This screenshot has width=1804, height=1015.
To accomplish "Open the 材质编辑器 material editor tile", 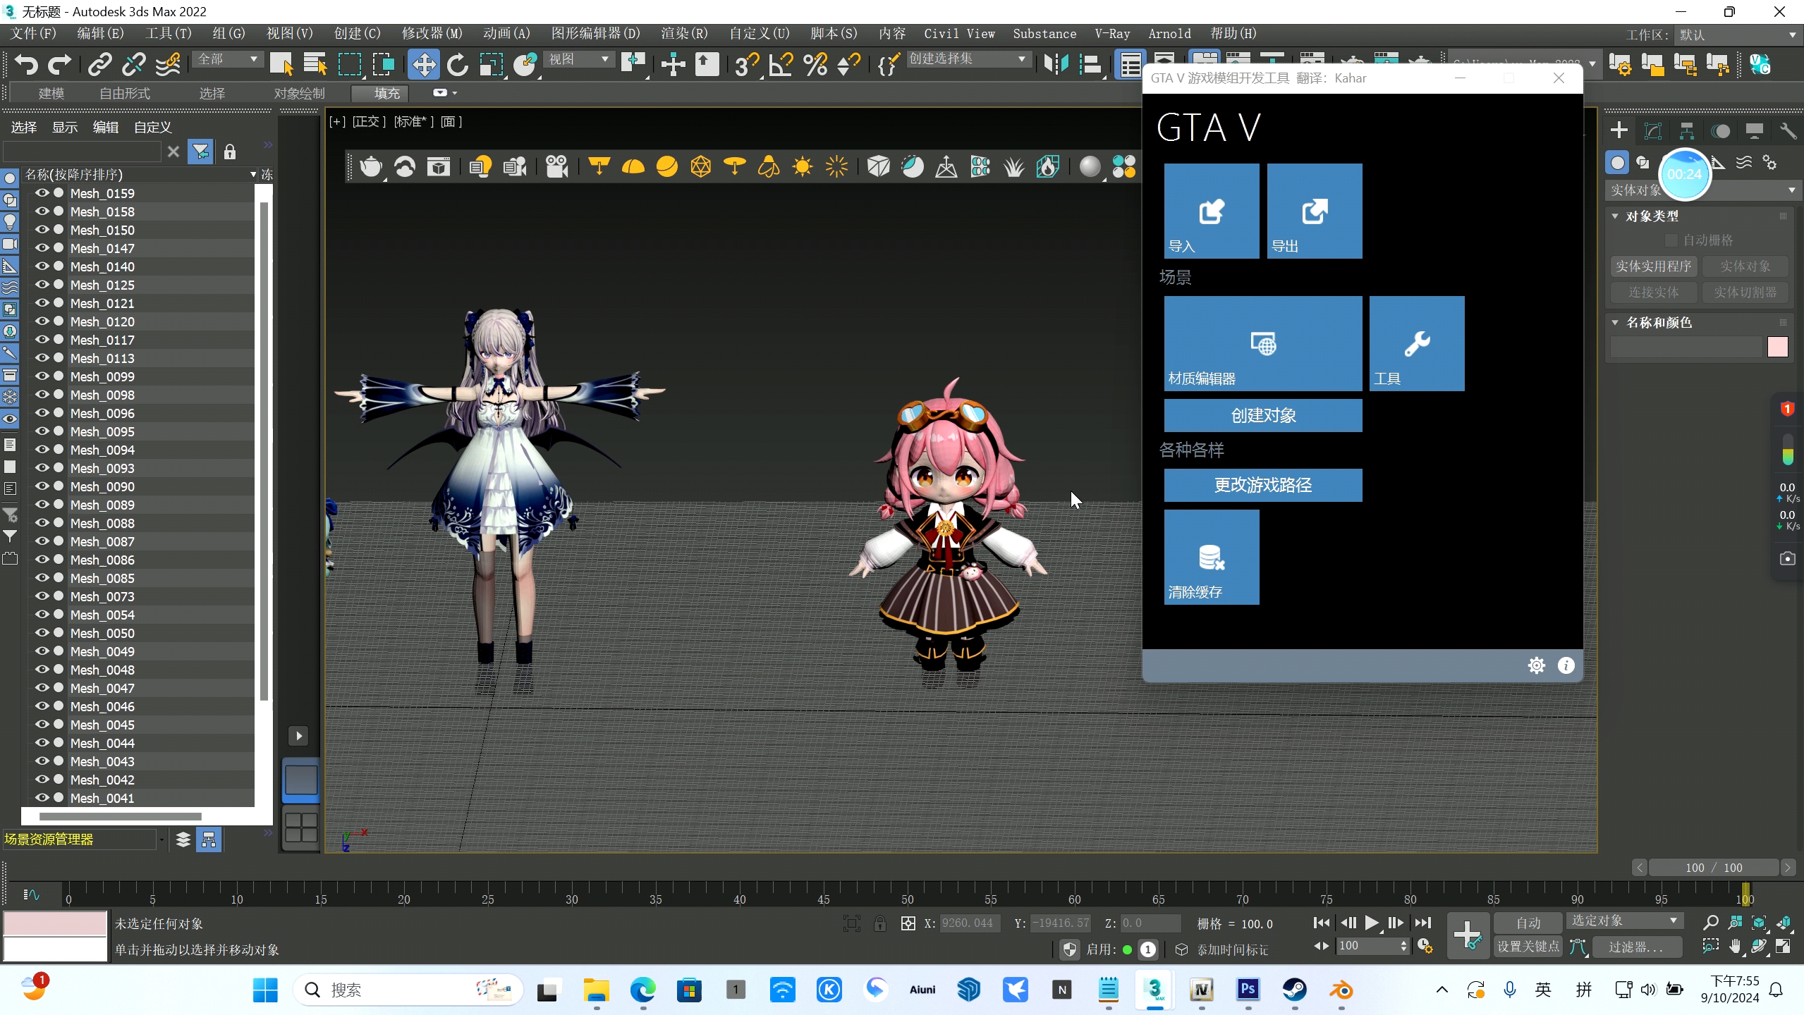I will [1263, 343].
